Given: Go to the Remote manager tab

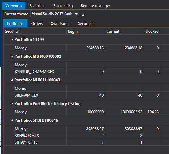Looking at the screenshot, I should point(95,6).
